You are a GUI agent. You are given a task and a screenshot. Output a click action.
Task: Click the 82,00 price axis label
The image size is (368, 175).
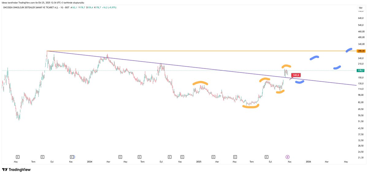pos(361,102)
